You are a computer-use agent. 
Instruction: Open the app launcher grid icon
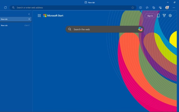point(39,16)
